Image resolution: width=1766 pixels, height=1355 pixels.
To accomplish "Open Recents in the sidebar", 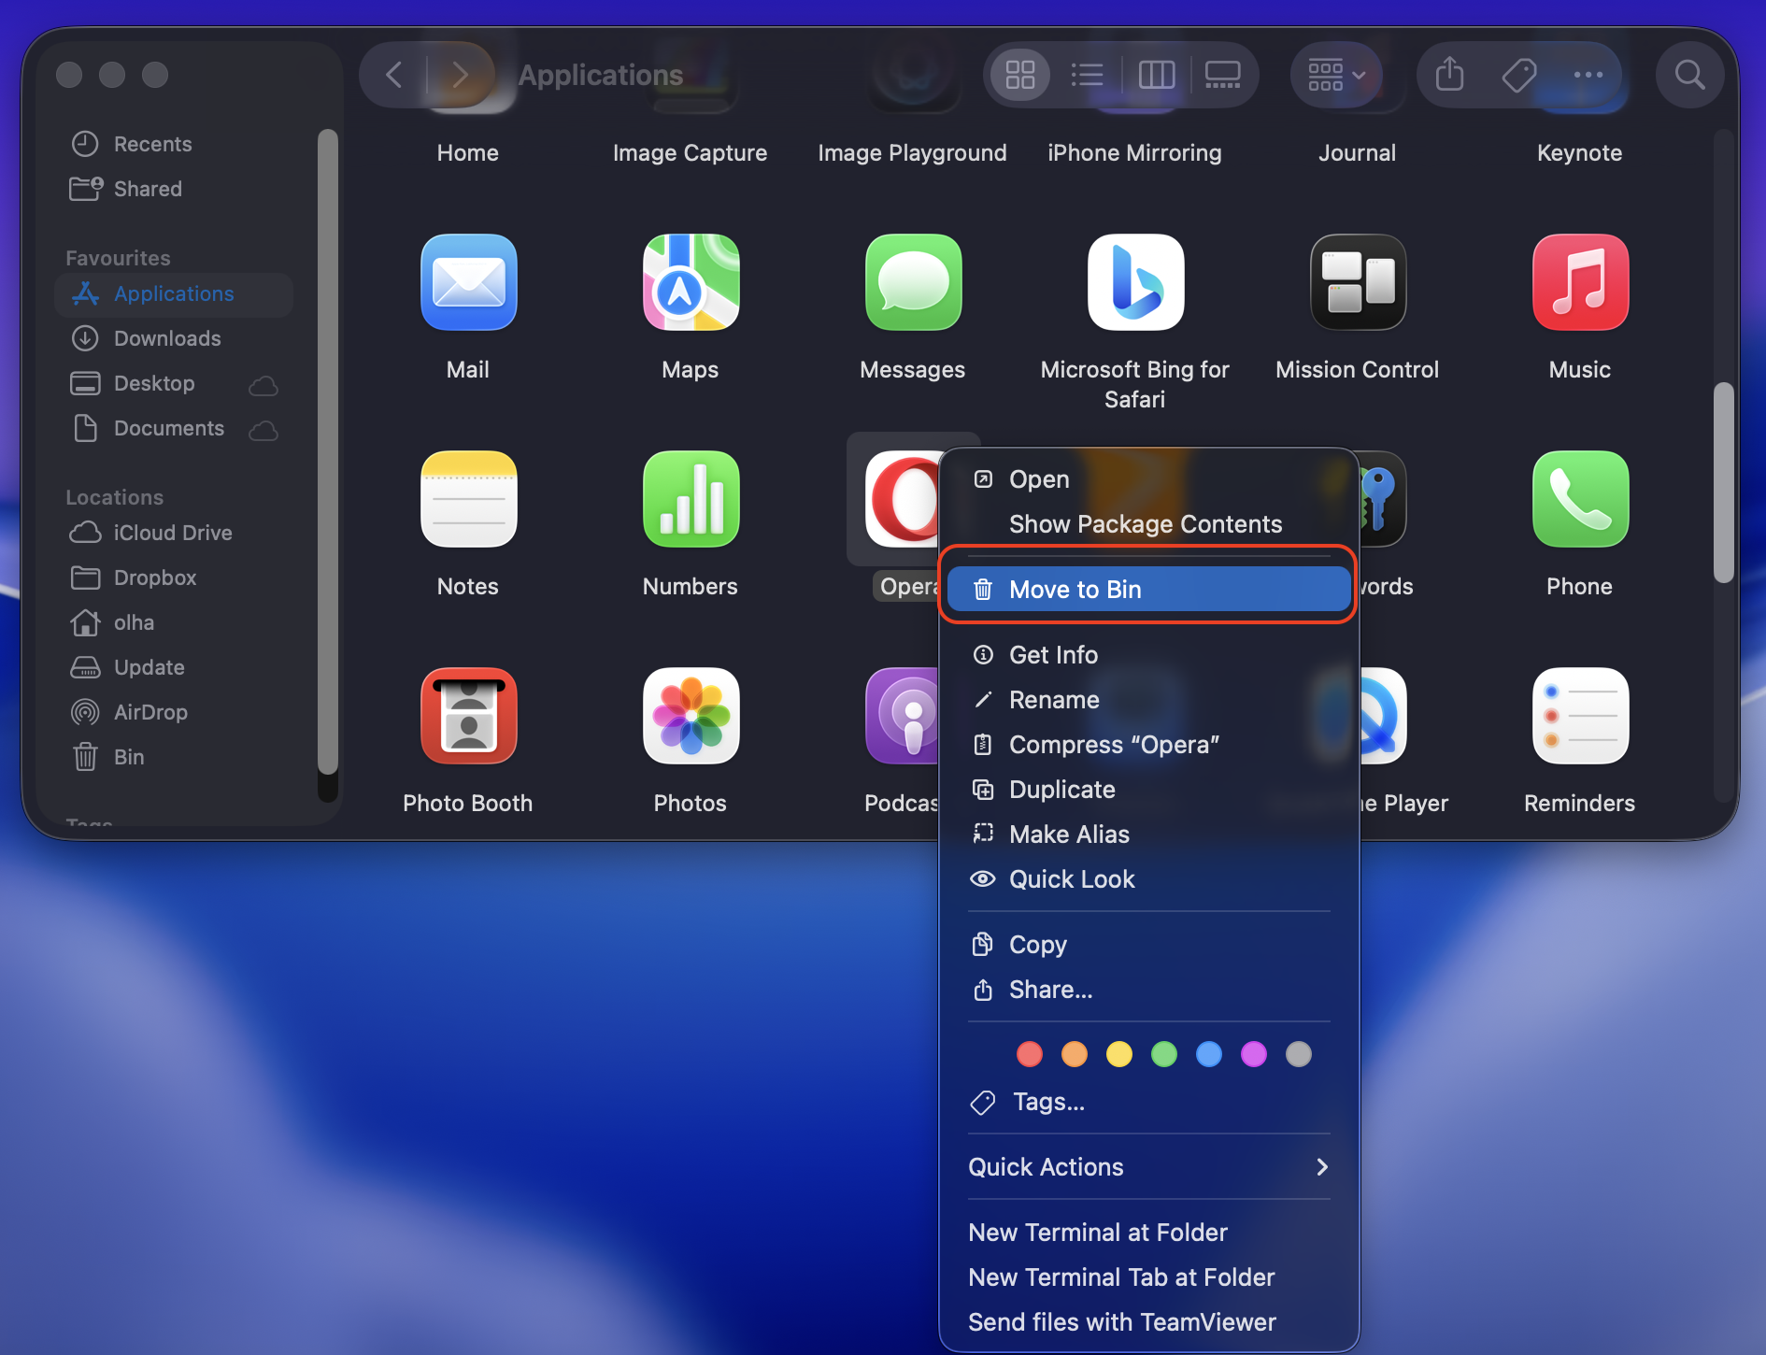I will (174, 144).
